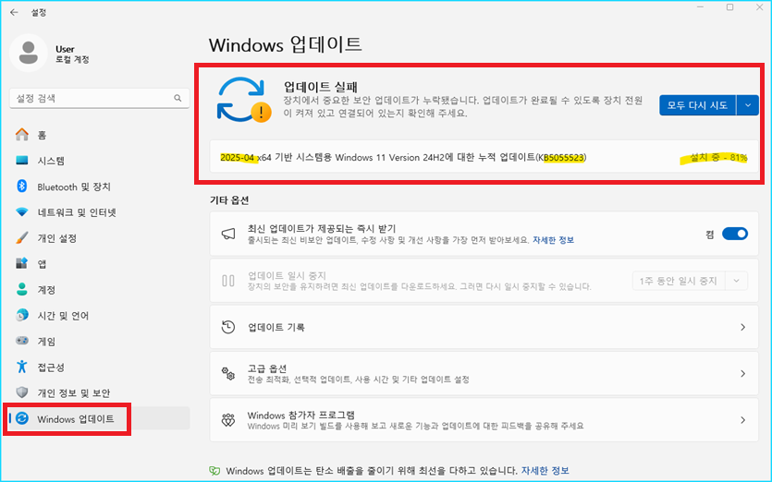Open 계정 settings in sidebar
Screen dimensions: 772x482
[x=99, y=290]
